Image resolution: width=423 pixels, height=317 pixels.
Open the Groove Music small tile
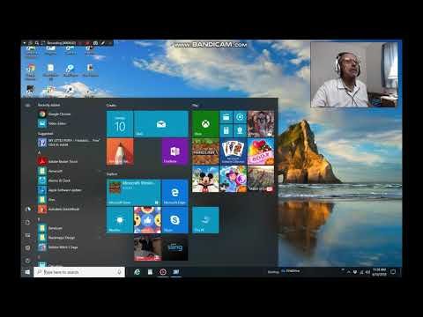click(x=240, y=117)
